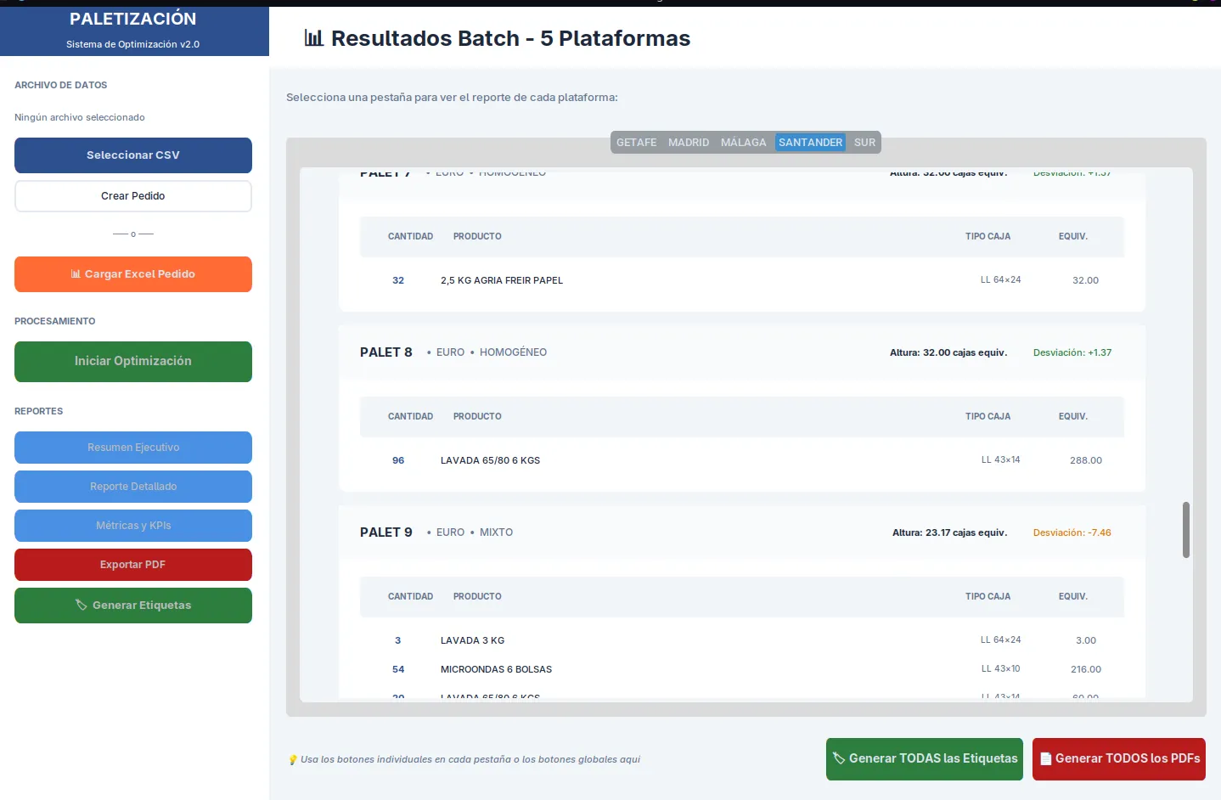Open the Reporte Detallado

click(x=132, y=486)
